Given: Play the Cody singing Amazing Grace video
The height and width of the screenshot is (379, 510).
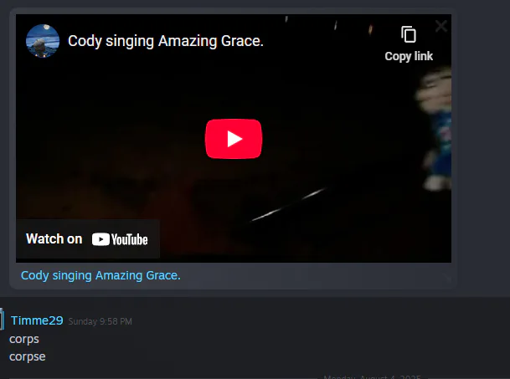Looking at the screenshot, I should (234, 139).
